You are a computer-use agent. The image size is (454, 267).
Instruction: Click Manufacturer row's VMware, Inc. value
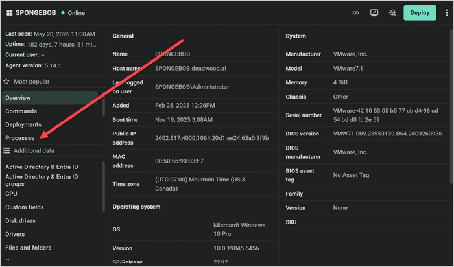click(350, 54)
